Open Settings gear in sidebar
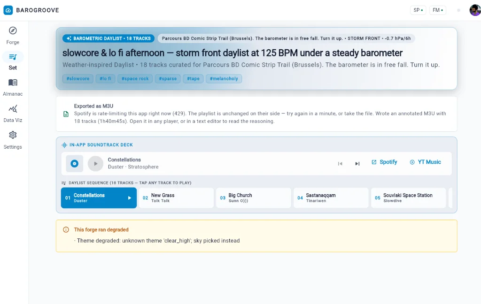481x304 pixels. click(x=13, y=135)
